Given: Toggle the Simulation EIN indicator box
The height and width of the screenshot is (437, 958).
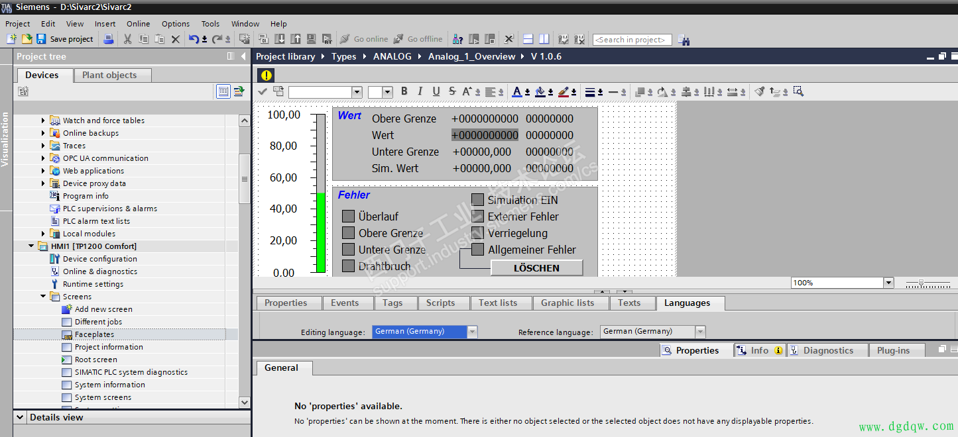Looking at the screenshot, I should coord(477,200).
